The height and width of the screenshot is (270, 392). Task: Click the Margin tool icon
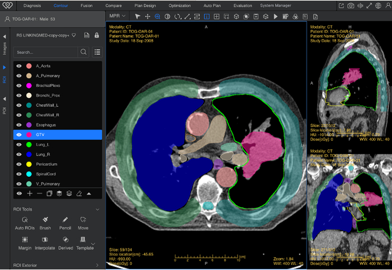[24, 241]
